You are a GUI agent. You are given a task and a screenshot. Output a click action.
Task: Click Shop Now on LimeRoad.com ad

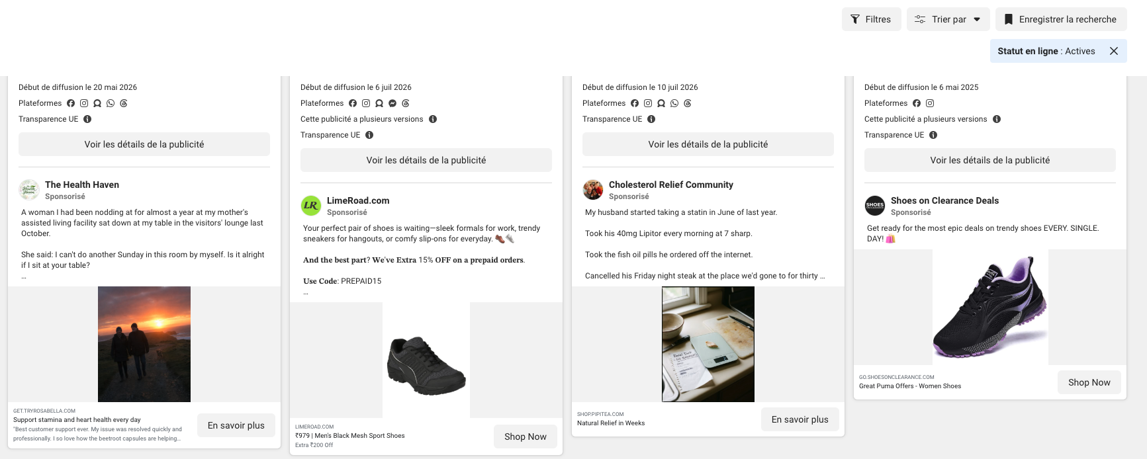pyautogui.click(x=526, y=437)
